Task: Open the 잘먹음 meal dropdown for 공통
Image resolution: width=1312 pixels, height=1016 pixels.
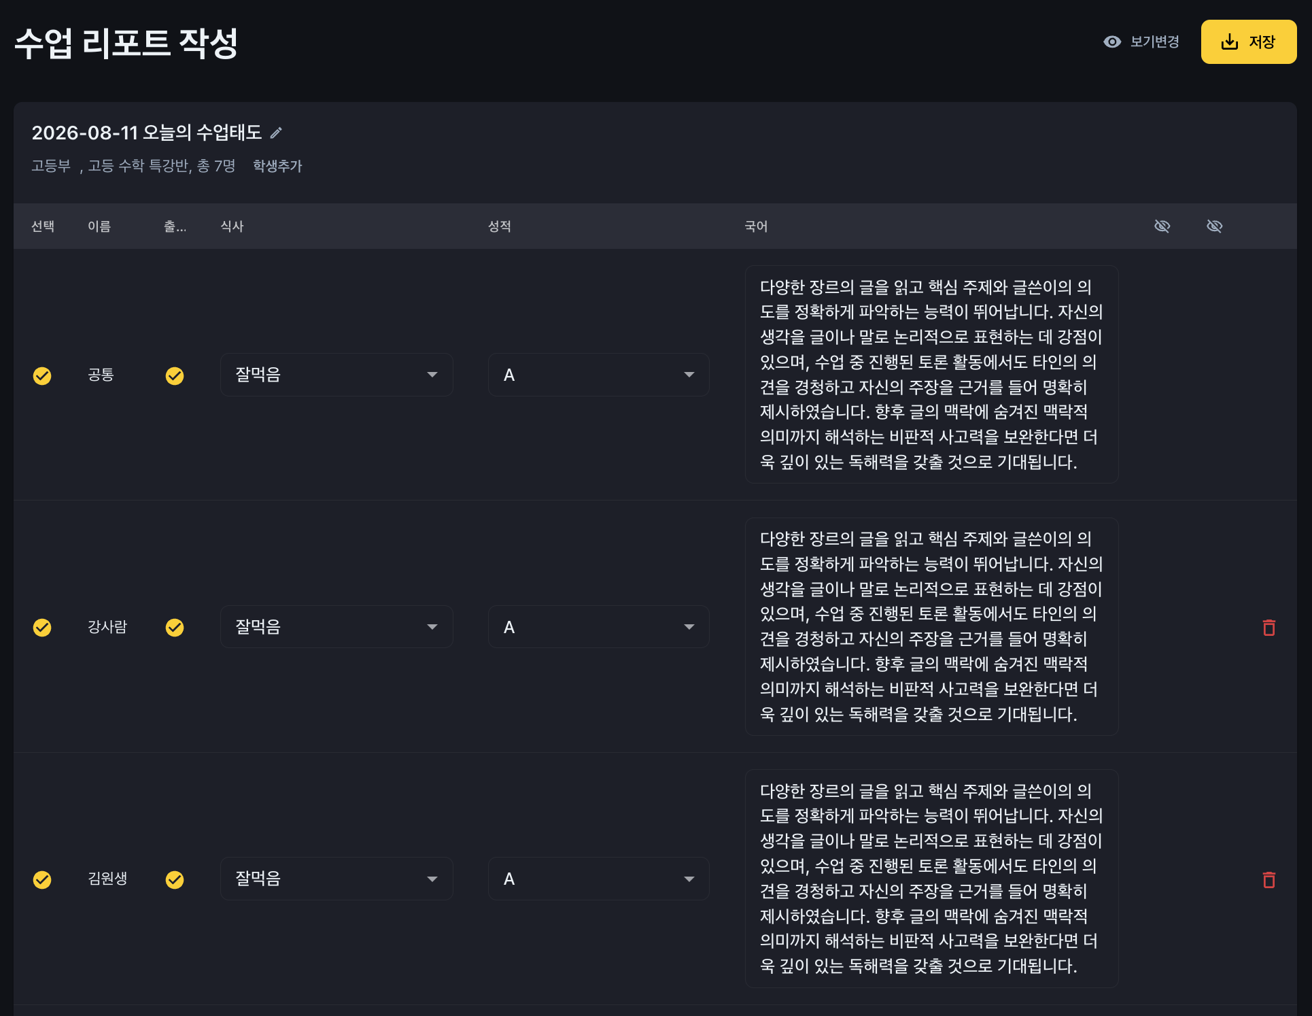Action: 336,375
